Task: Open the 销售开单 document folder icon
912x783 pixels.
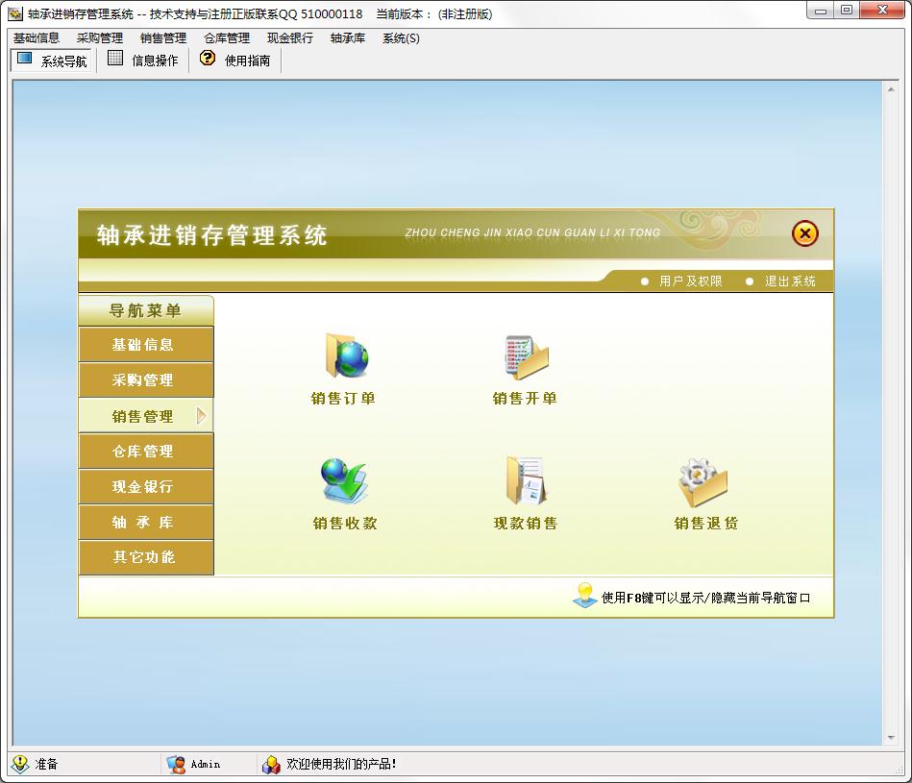Action: click(527, 355)
